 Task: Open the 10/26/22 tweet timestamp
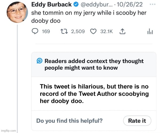(130, 5)
